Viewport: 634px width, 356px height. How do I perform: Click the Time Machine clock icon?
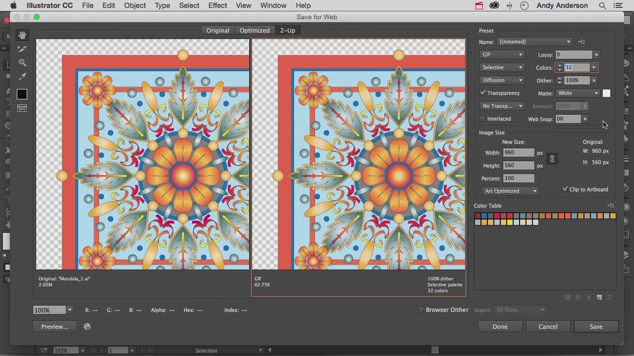524,5
